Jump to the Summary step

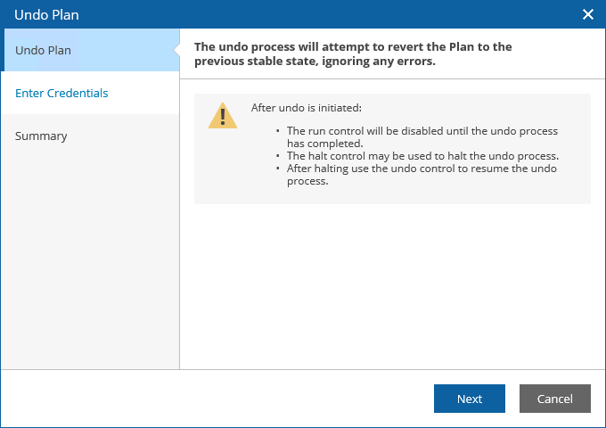point(41,136)
